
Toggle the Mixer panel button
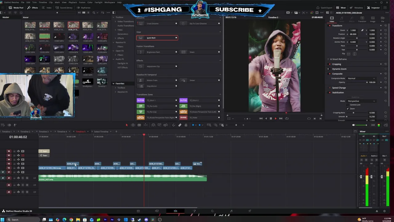point(341,8)
